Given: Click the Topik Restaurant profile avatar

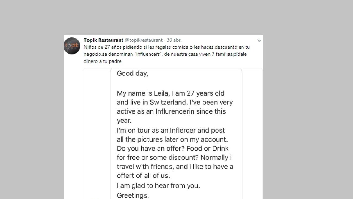Looking at the screenshot, I should tap(72, 46).
